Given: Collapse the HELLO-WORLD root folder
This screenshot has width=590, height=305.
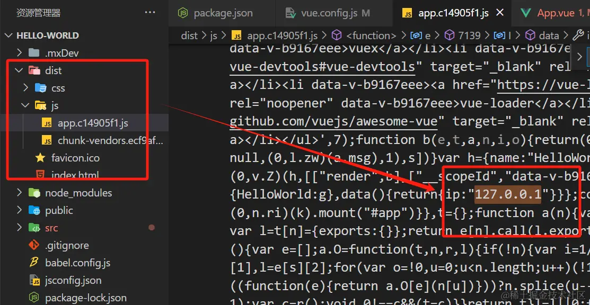Looking at the screenshot, I should tap(8, 35).
